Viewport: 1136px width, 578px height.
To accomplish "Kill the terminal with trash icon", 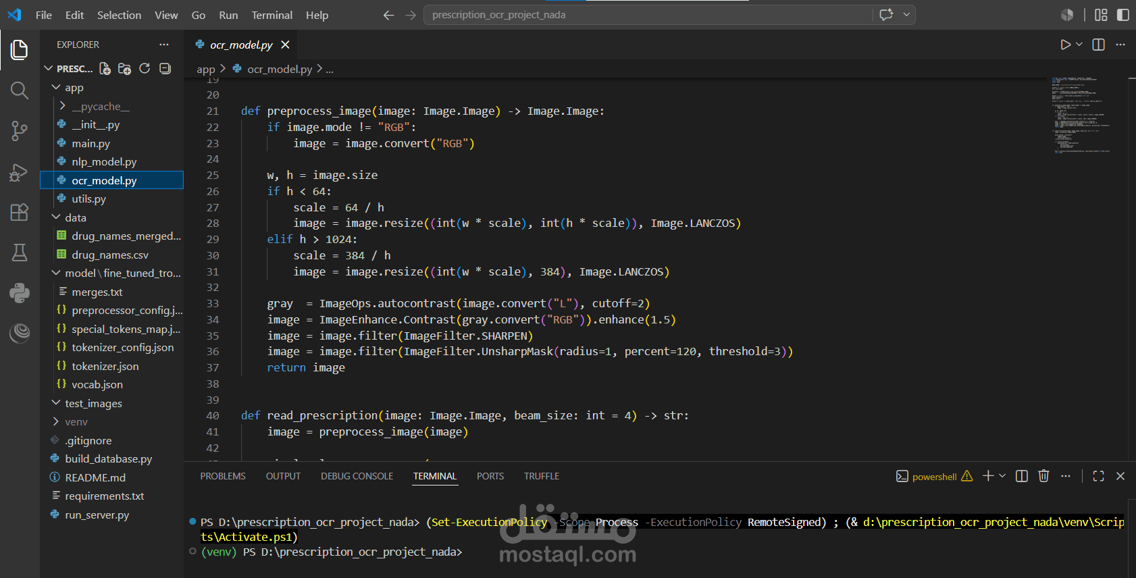I will tap(1043, 476).
